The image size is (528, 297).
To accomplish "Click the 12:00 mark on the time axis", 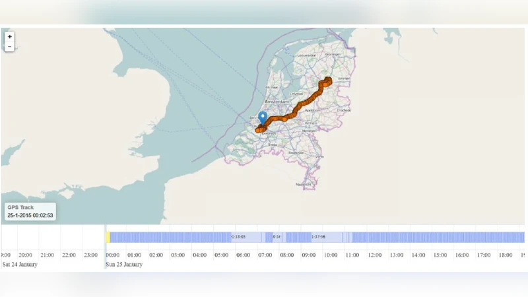I will (x=374, y=255).
